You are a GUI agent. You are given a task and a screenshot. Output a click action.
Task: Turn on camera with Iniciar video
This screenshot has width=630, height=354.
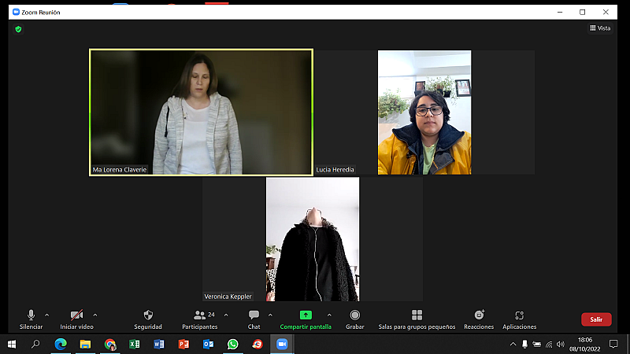tap(76, 319)
